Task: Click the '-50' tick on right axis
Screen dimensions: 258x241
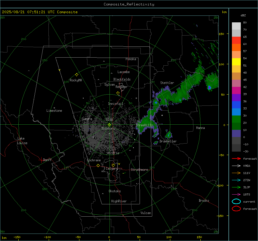Action: (x=222, y=155)
